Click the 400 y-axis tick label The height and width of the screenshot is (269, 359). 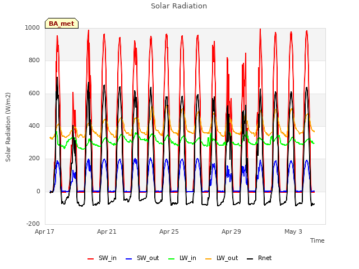[x=34, y=126]
